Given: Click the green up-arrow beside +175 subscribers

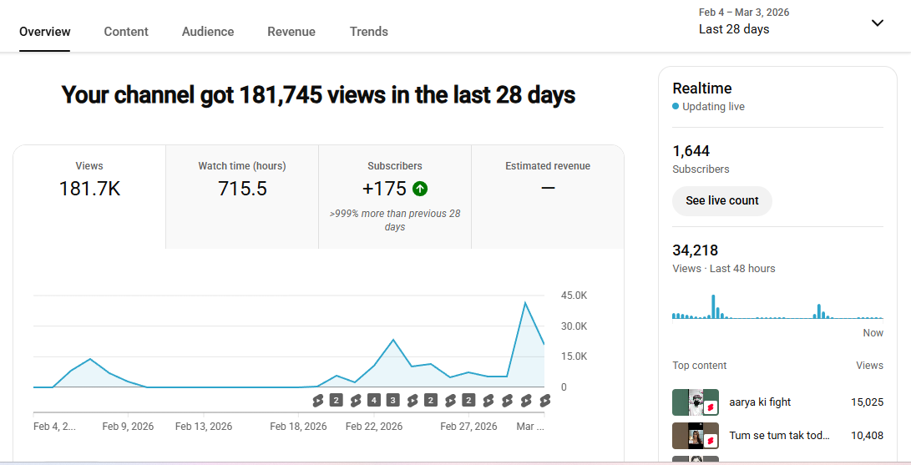Looking at the screenshot, I should [x=420, y=189].
